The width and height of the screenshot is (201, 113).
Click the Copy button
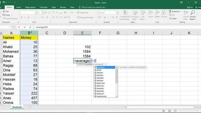click(x=6, y=15)
